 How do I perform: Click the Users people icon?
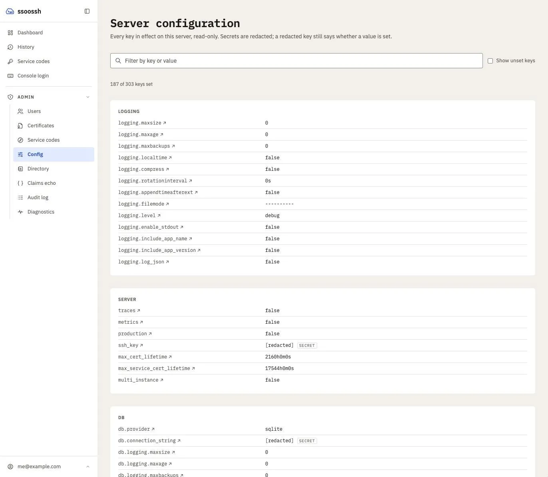pyautogui.click(x=20, y=111)
